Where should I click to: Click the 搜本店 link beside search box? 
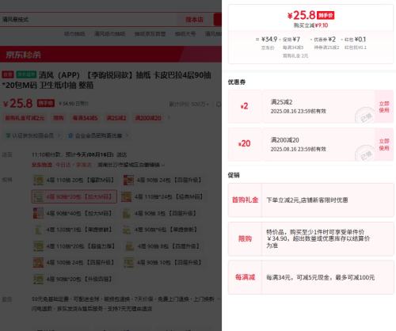194,20
